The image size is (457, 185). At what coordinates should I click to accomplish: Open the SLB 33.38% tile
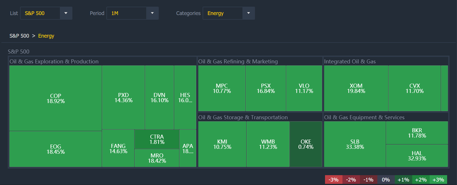pos(355,144)
